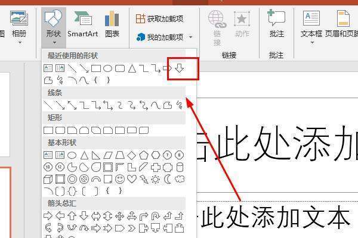Choose the can cylinder shape
358x238 pixels.
tap(180, 167)
